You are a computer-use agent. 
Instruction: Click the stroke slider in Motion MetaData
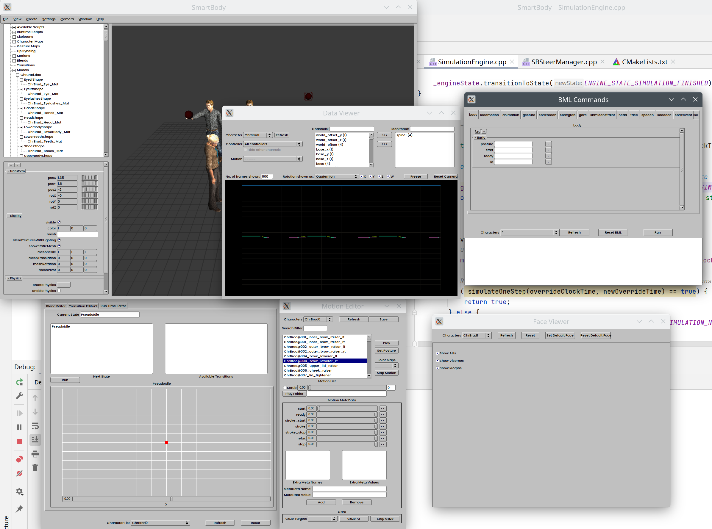pos(346,427)
